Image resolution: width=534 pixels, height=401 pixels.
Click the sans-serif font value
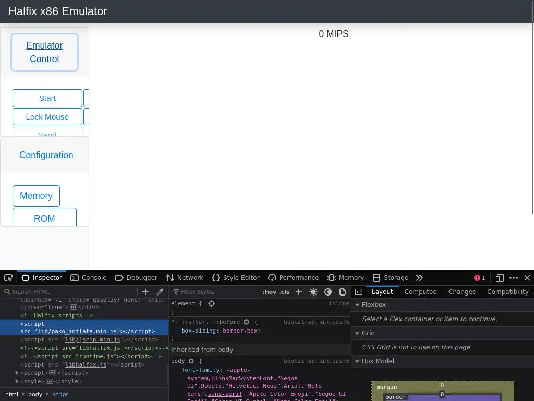tap(225, 394)
